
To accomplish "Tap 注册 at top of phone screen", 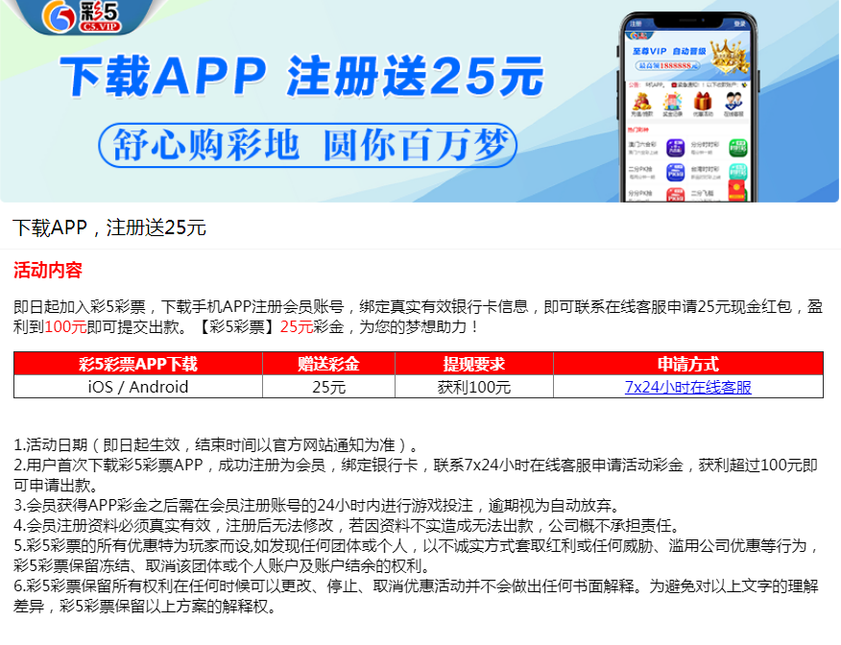I will [x=636, y=23].
